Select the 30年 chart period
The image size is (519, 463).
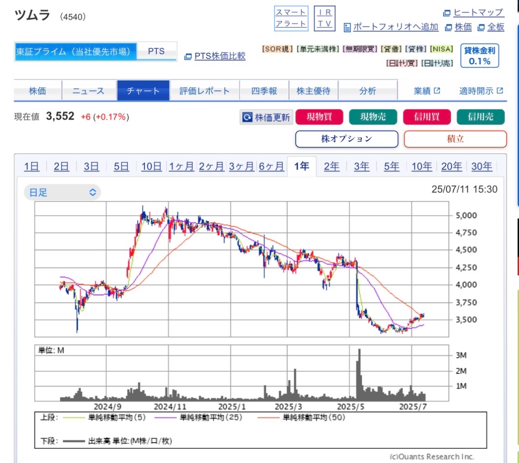coord(482,166)
